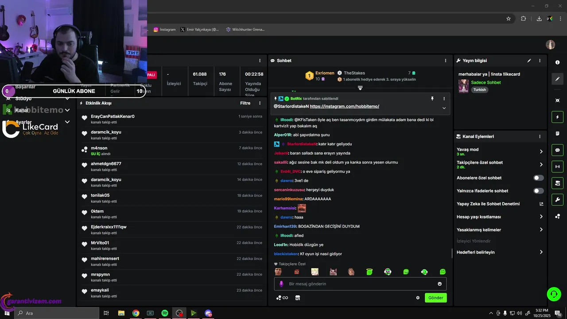
Task: Click chat username blackistaken
Action: (x=286, y=254)
